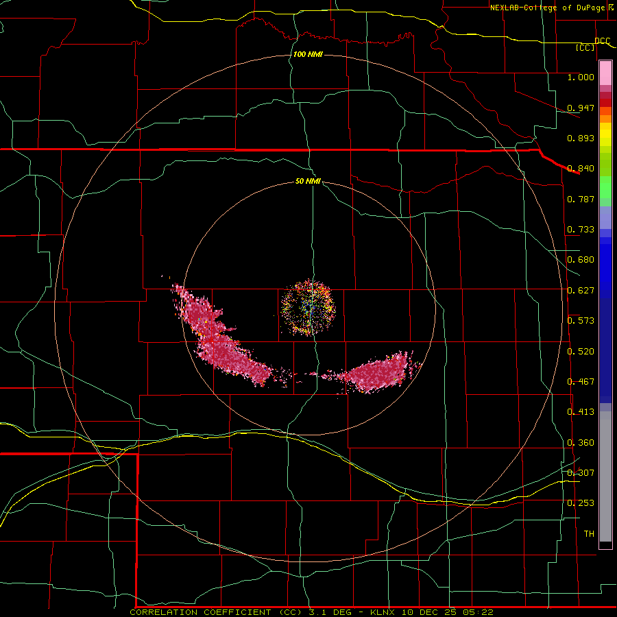Click the 0.787 legend value
Screen dimensions: 617x617
pos(581,199)
